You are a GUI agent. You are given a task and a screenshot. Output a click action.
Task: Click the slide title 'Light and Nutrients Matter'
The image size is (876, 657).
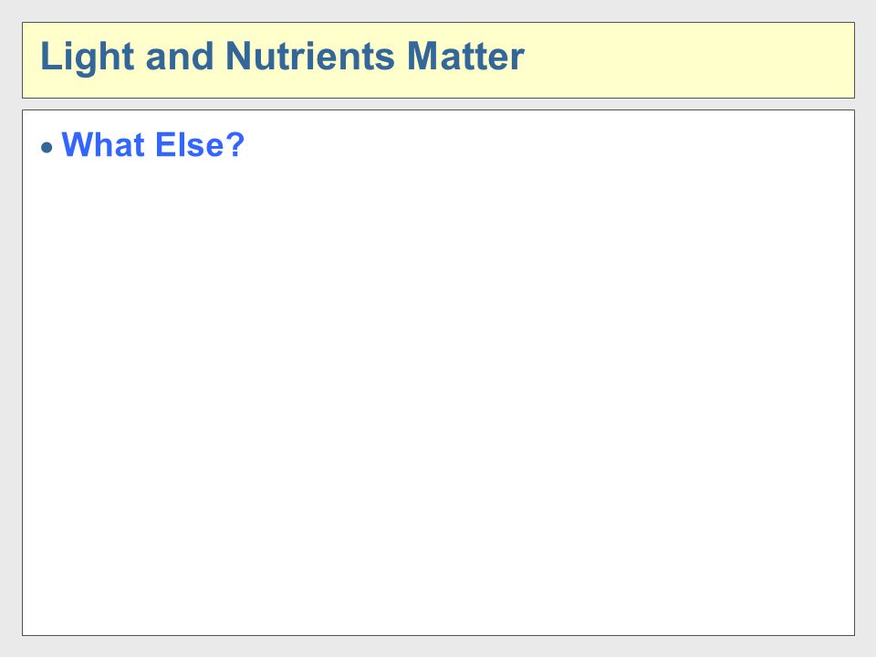point(282,57)
